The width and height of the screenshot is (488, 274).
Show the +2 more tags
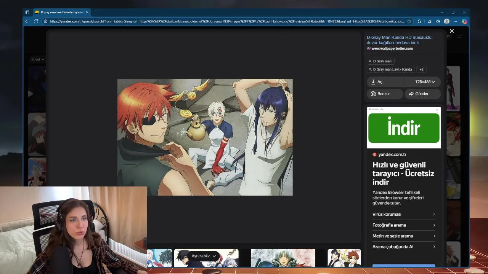click(421, 69)
